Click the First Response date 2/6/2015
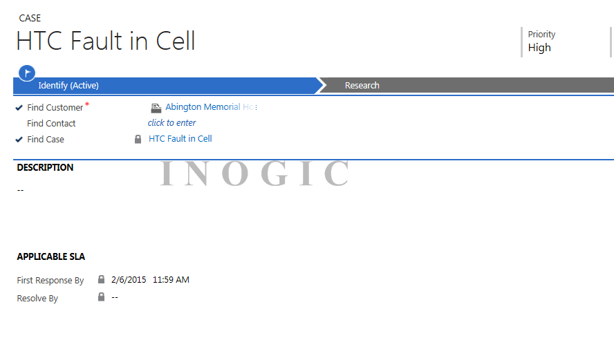The width and height of the screenshot is (614, 338). [129, 280]
